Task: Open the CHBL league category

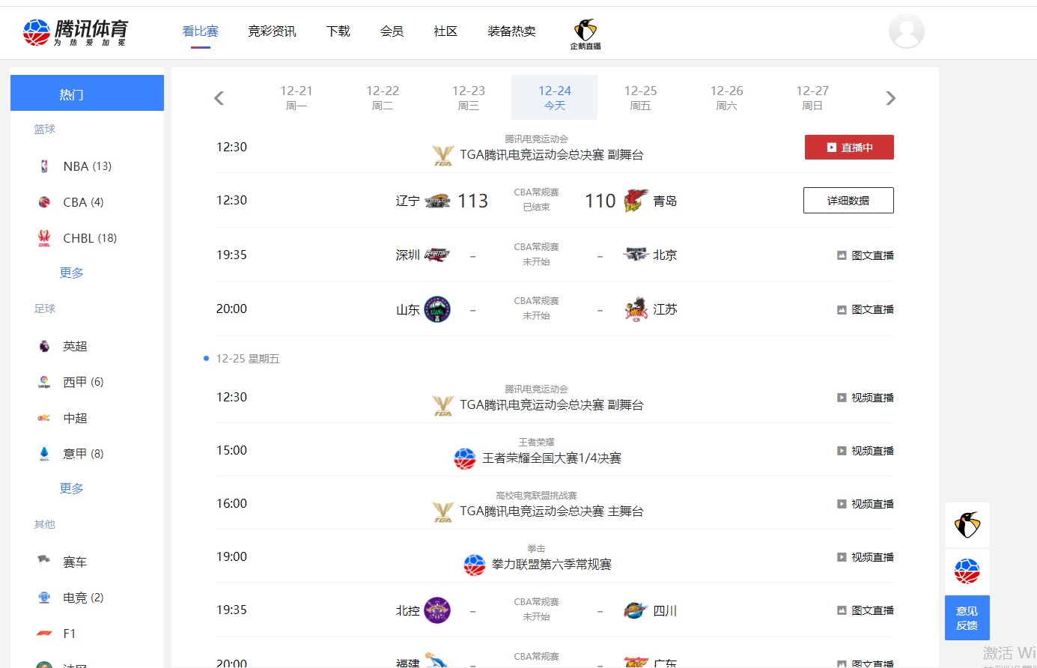Action: pyautogui.click(x=89, y=238)
